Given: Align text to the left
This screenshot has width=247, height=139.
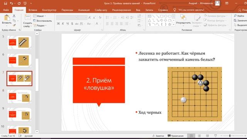Looking at the screenshot, I should [x=107, y=24].
